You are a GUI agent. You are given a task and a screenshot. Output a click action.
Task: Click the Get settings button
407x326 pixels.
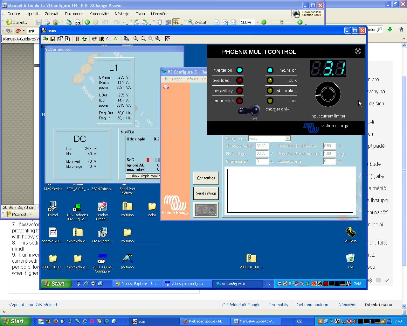tap(206, 178)
